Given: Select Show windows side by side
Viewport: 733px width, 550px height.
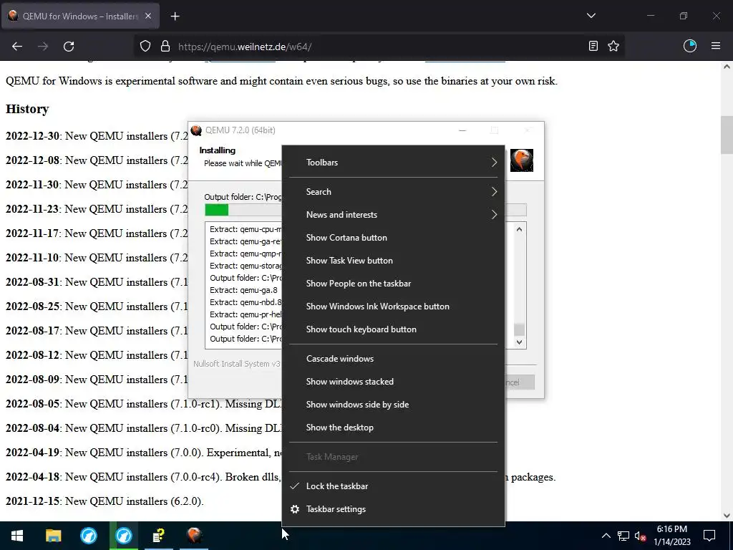Looking at the screenshot, I should click(x=393, y=405).
